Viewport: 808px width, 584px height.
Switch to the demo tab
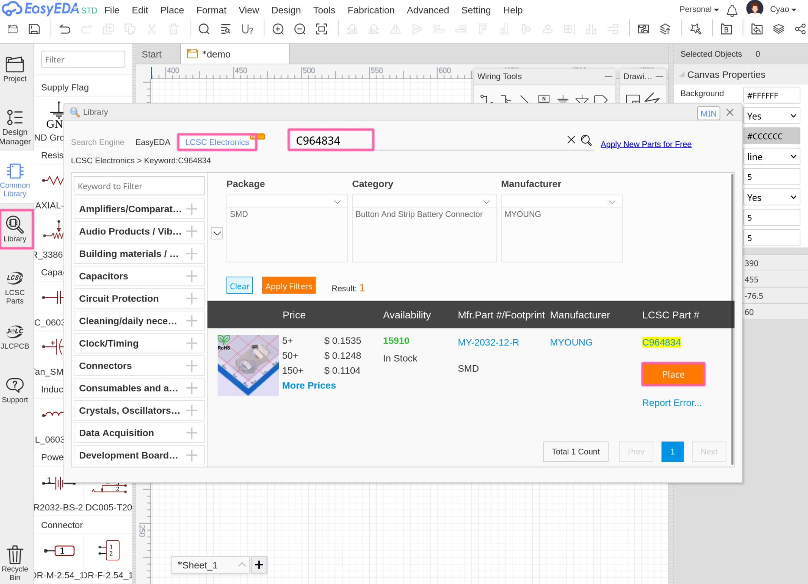pyautogui.click(x=235, y=54)
